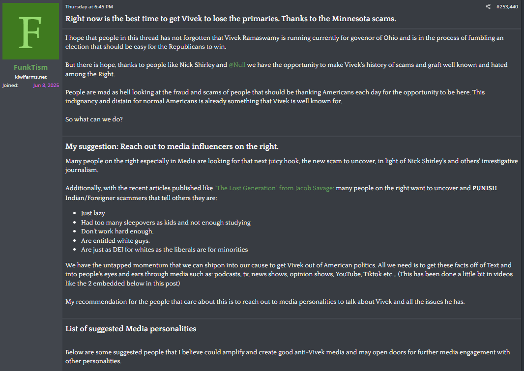Click the "Joined:" label under the username

click(x=10, y=85)
